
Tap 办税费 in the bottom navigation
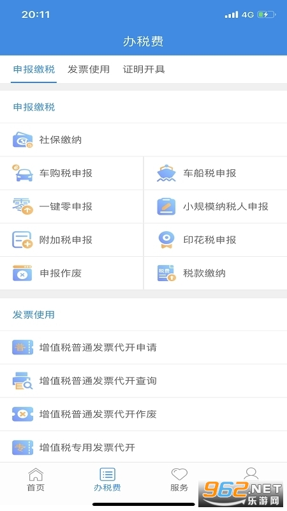(107, 480)
